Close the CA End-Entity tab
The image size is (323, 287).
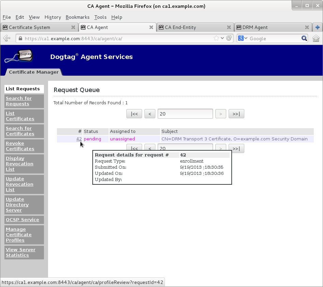pos(229,27)
